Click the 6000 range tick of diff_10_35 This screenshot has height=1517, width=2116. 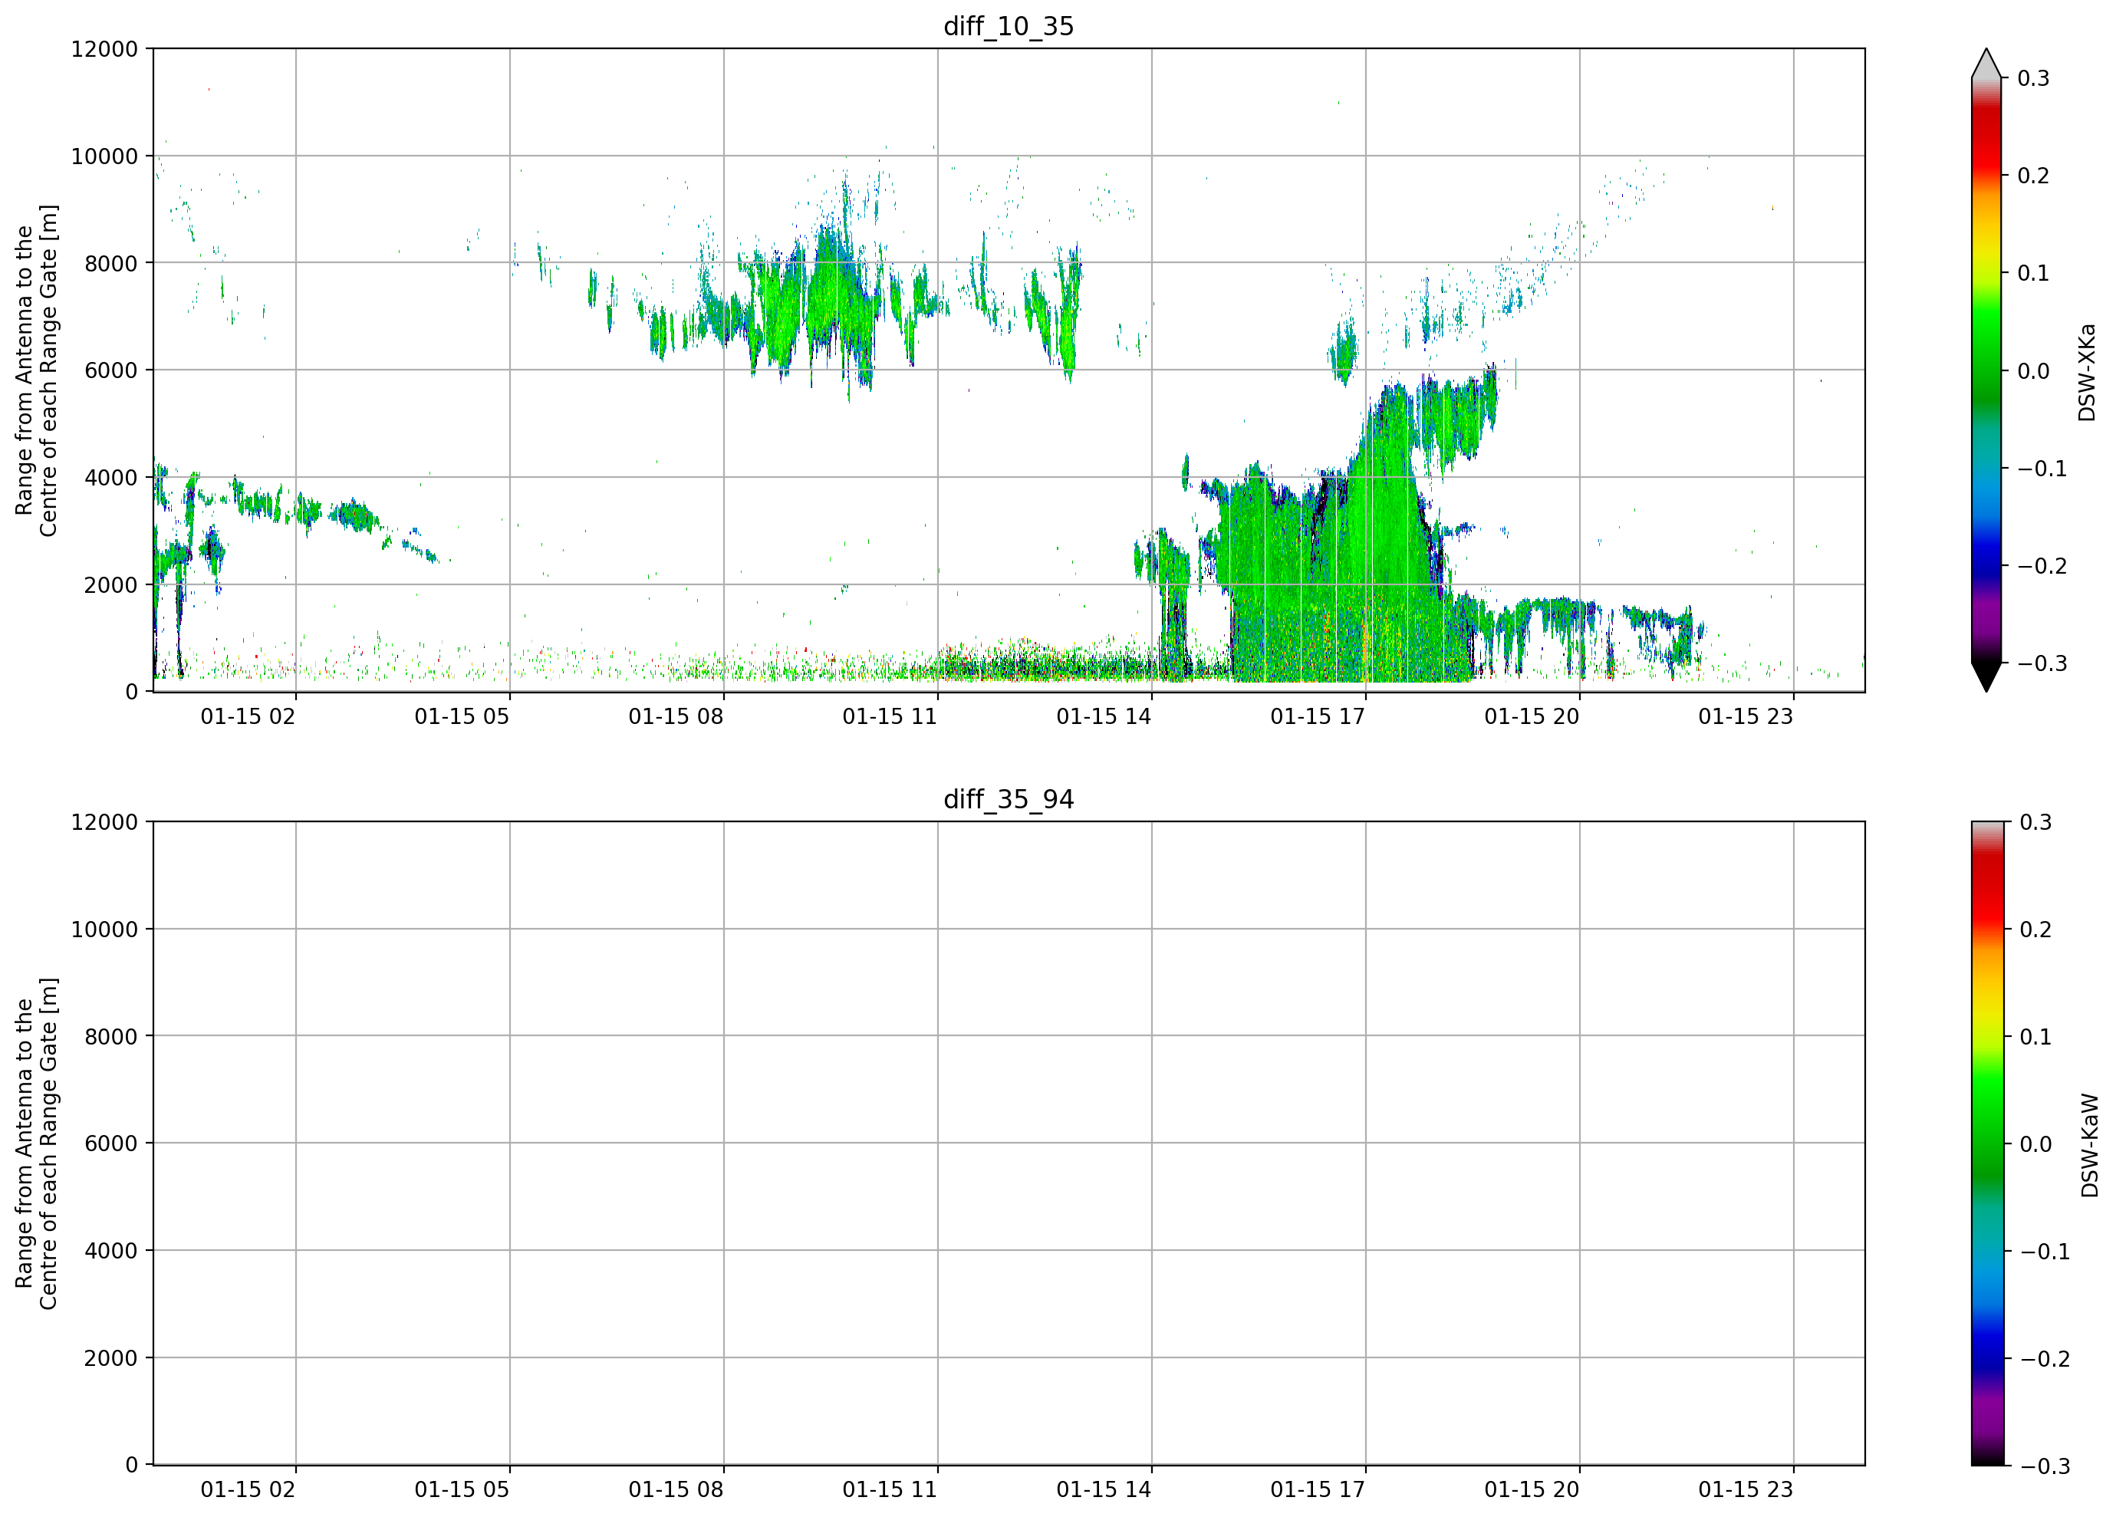(x=111, y=370)
